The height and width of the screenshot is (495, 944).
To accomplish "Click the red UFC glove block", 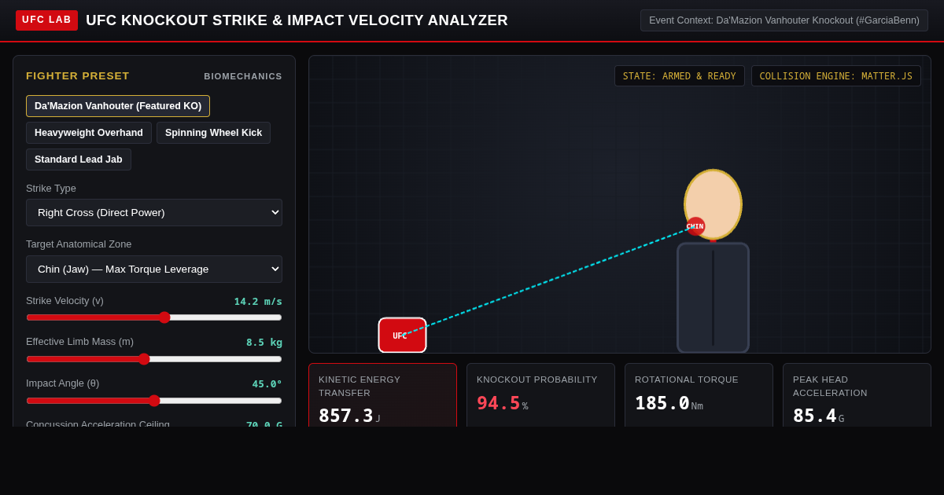I will [x=402, y=335].
